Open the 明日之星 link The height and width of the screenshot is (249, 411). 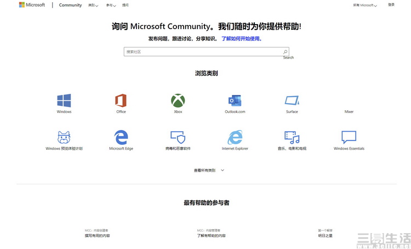326,236
